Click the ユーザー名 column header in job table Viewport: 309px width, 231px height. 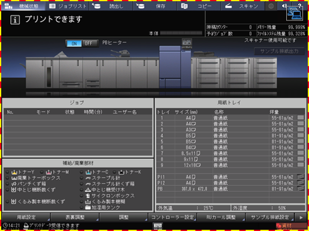[x=125, y=112]
